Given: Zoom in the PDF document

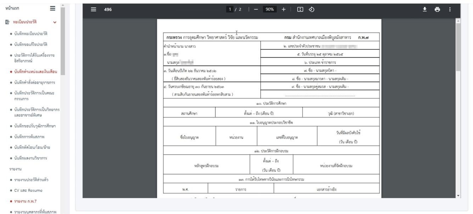Looking at the screenshot, I should [283, 10].
